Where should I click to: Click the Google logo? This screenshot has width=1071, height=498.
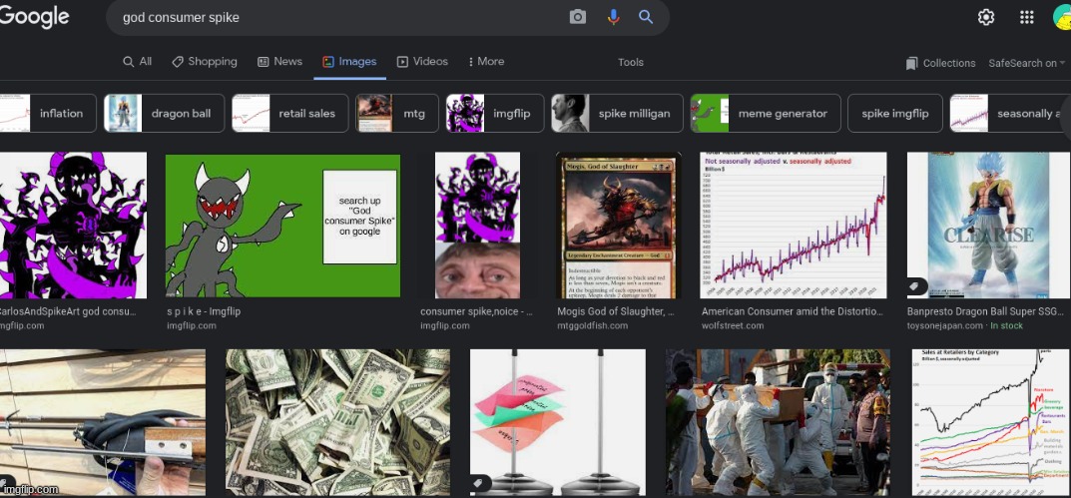(x=35, y=17)
